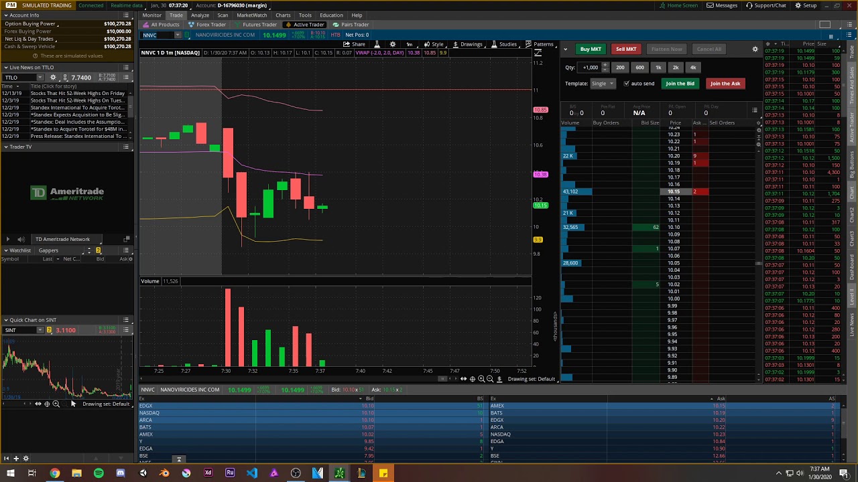
Task: Select the Futures Trader subtab
Action: [x=256, y=25]
